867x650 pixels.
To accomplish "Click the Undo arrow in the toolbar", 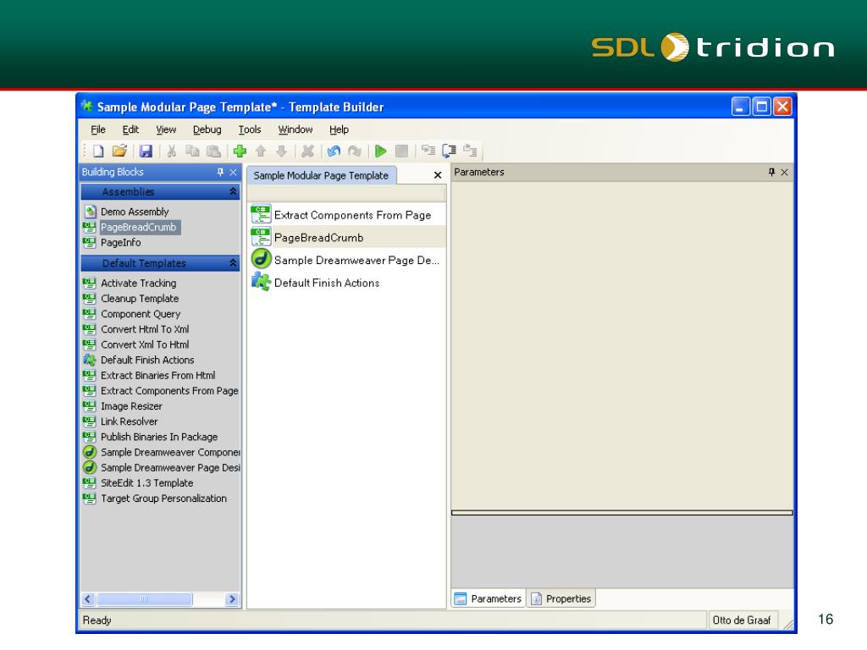I will tap(334, 151).
